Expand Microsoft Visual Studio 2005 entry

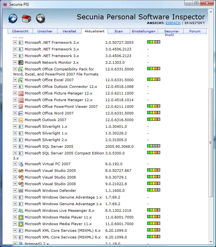(15, 171)
